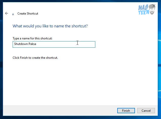Image resolution: width=161 pixels, height=119 pixels.
Task: Go back using the arrow button
Action: pyautogui.click(x=7, y=13)
